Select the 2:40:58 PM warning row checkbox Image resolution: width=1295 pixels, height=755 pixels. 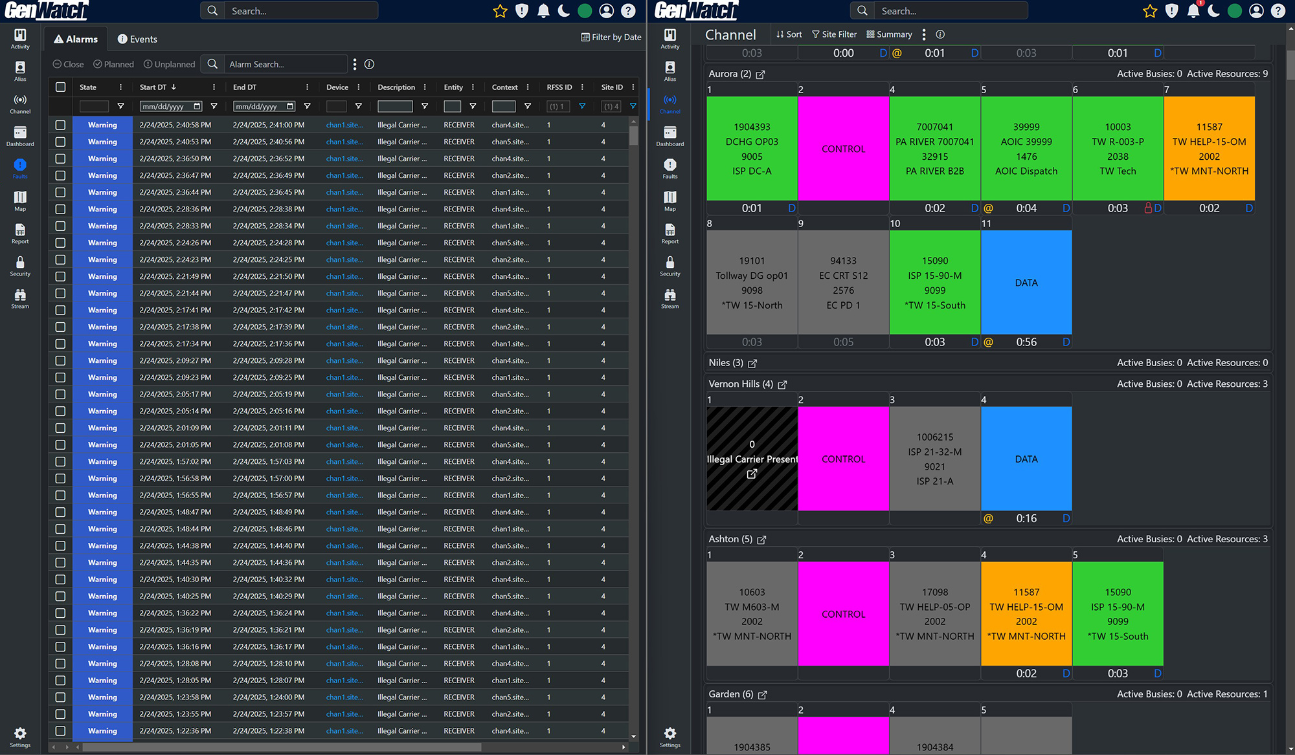(x=60, y=125)
